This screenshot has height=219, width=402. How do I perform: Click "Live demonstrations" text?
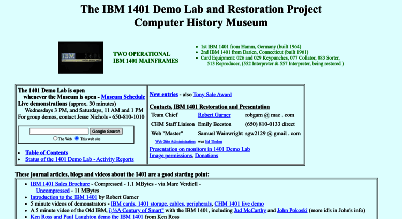point(42,104)
